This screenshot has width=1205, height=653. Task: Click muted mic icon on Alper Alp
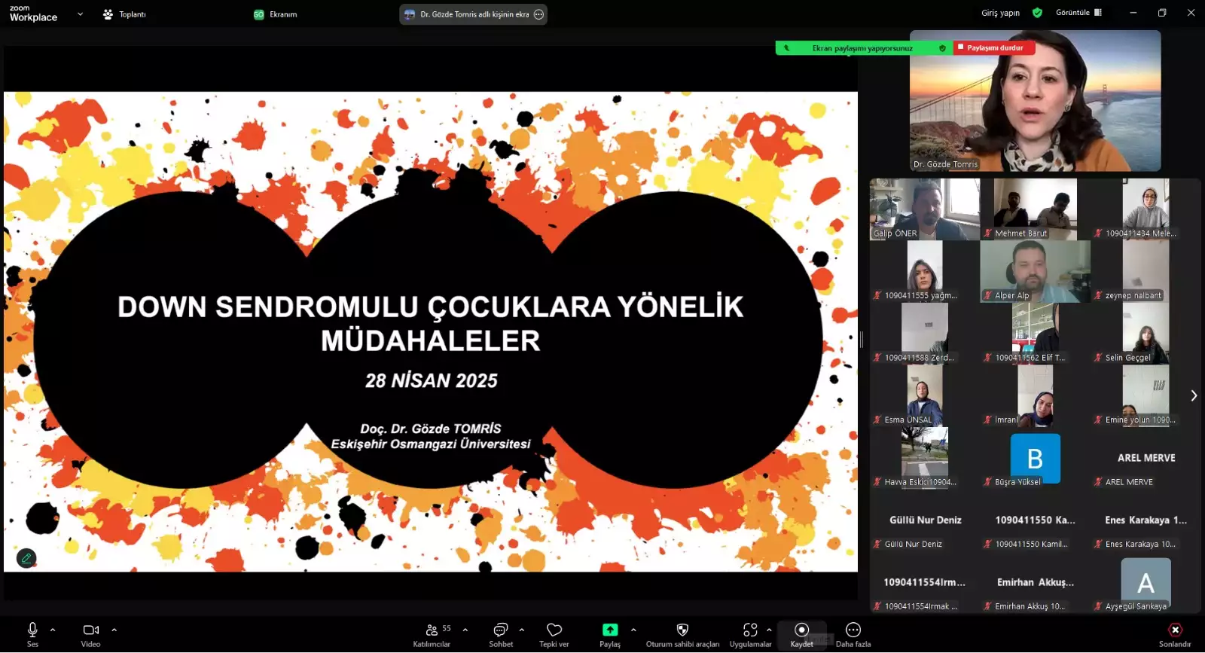tap(987, 296)
